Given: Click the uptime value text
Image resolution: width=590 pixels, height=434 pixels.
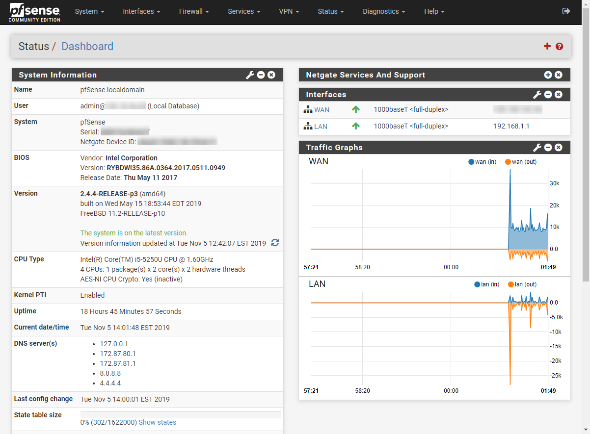Looking at the screenshot, I should tap(131, 311).
